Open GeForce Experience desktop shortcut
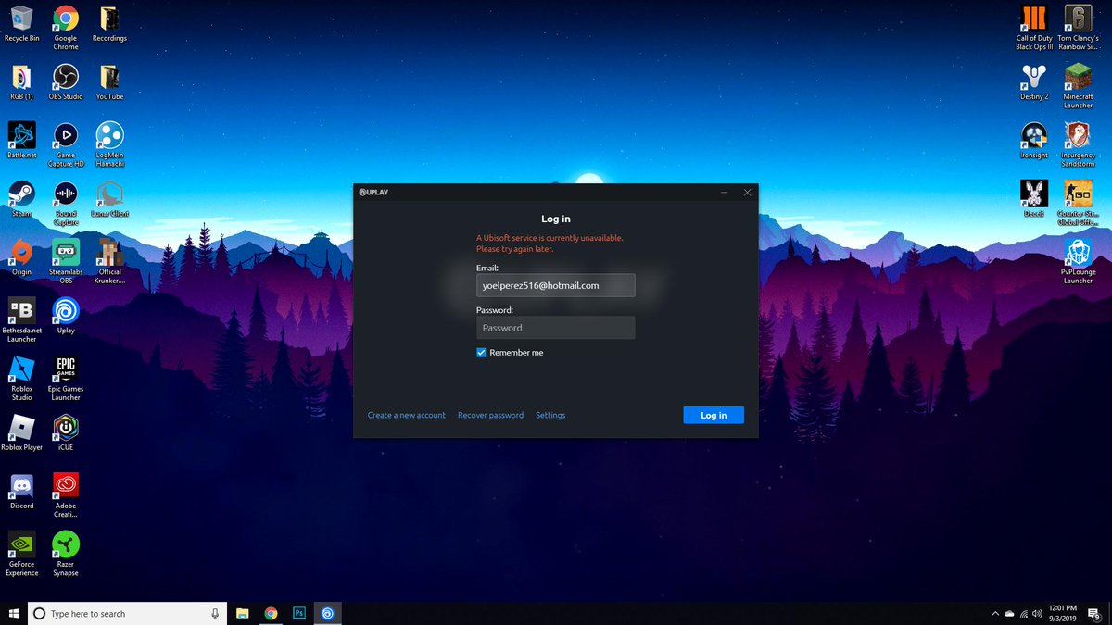 pos(21,553)
